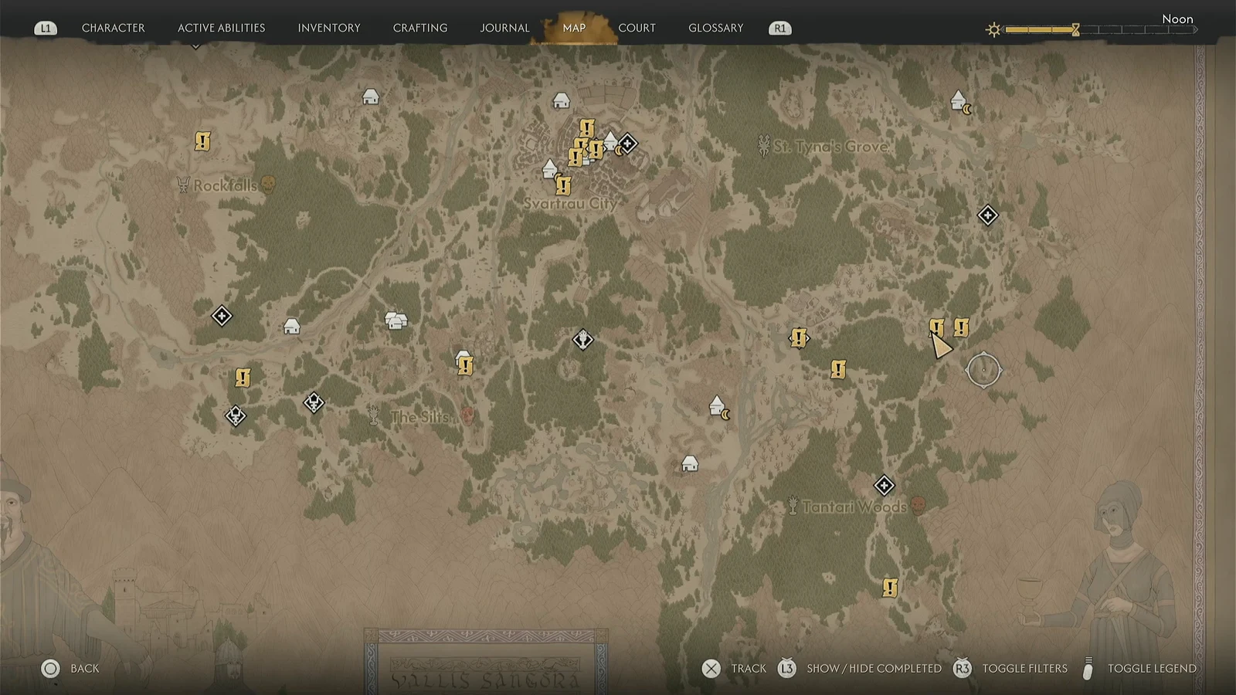Select the Map tab

pyautogui.click(x=574, y=28)
